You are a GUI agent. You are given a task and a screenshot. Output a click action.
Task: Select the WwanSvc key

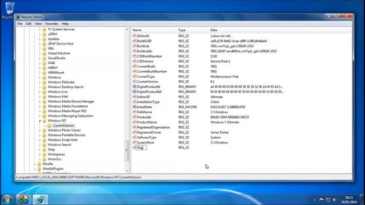pyautogui.click(x=55, y=159)
